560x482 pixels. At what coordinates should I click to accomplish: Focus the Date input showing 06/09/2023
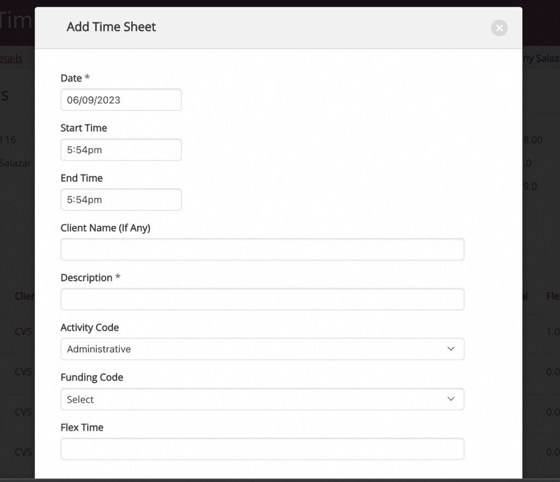(121, 100)
